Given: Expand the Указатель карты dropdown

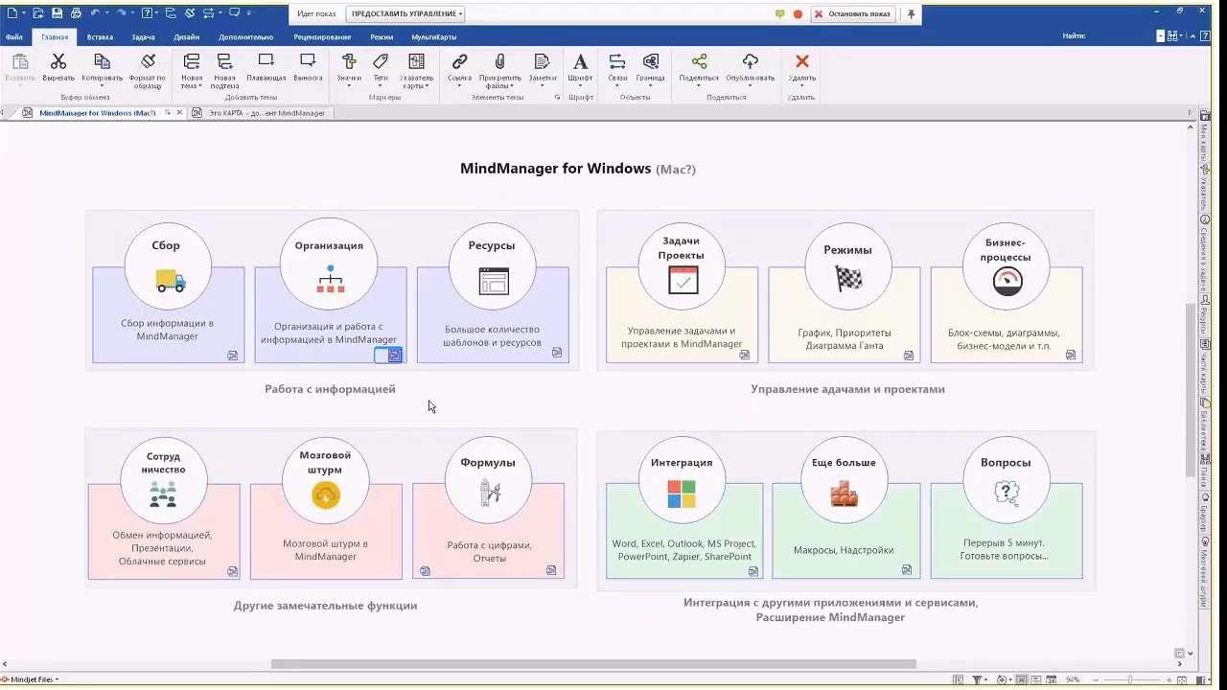Looking at the screenshot, I should coord(427,86).
